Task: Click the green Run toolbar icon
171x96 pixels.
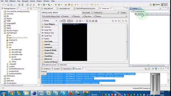Action: coord(44,5)
